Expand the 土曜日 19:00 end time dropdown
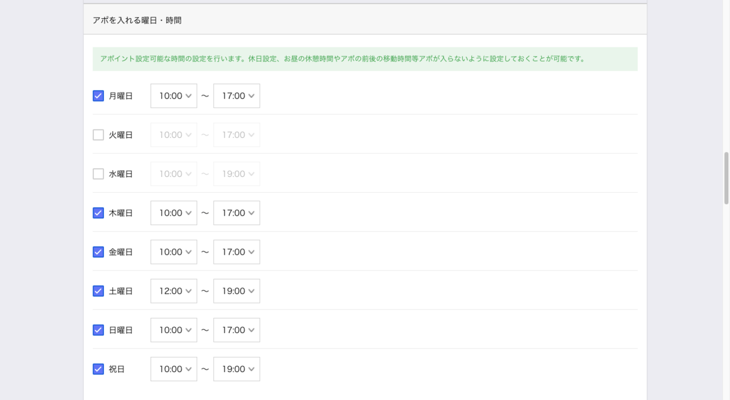Viewport: 730px width, 400px height. pos(237,291)
